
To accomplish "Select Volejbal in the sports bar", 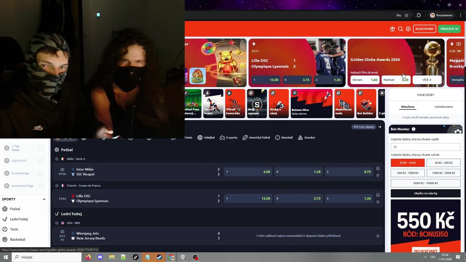I will pyautogui.click(x=206, y=138).
